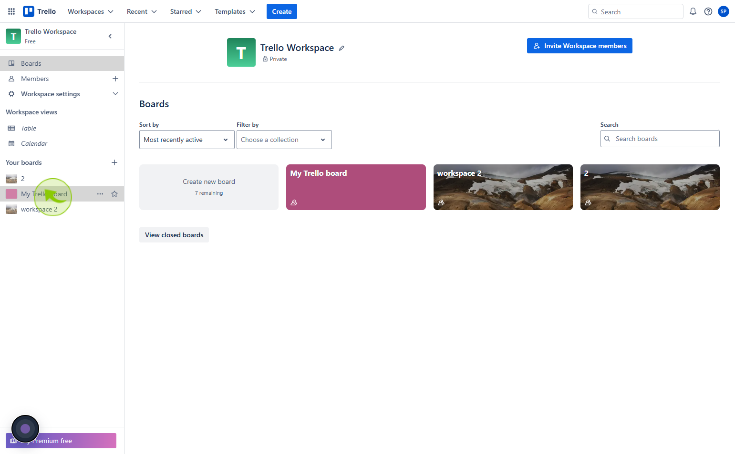
Task: Click the pencil icon to edit workspace name
Action: [342, 48]
